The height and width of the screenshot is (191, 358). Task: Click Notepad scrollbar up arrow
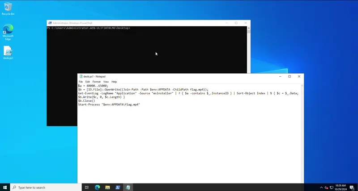click(x=302, y=86)
